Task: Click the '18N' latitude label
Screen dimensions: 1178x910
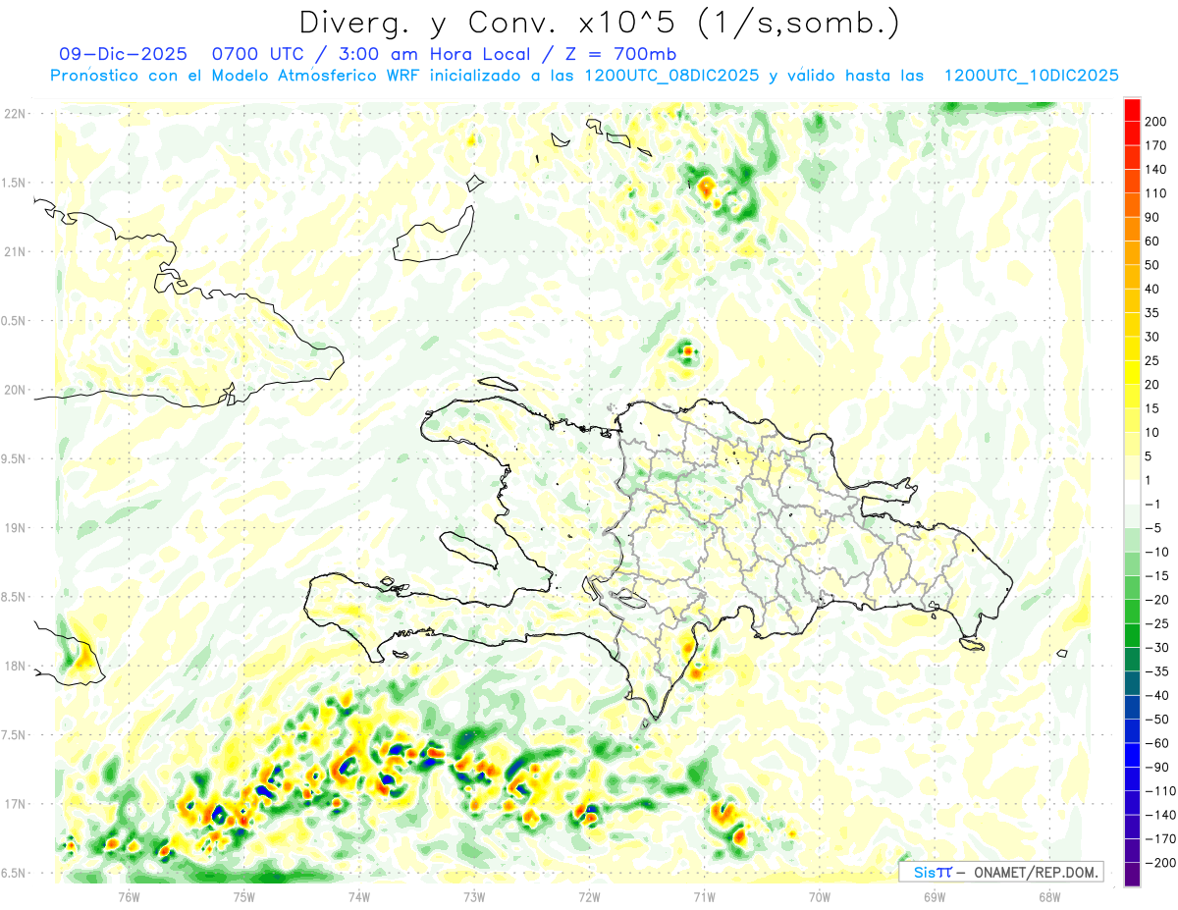Action: point(15,667)
